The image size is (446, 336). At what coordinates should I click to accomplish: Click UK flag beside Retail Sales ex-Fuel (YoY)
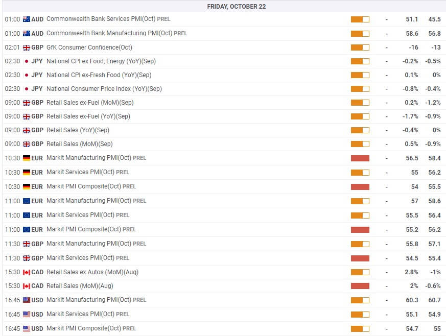[27, 116]
